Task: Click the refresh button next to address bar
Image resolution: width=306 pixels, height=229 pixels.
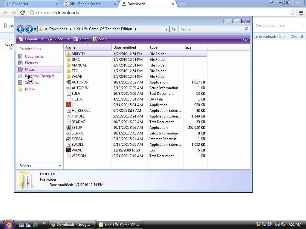Action: pyautogui.click(x=173, y=29)
